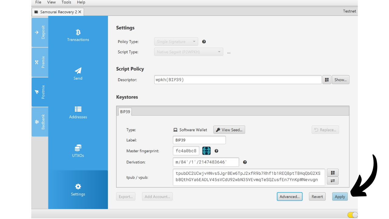The width and height of the screenshot is (389, 219).
Task: Toggle the server connection switch
Action: click(x=353, y=215)
